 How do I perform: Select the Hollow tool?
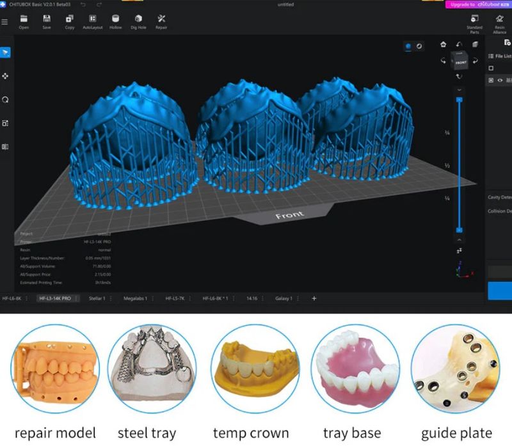[x=115, y=20]
